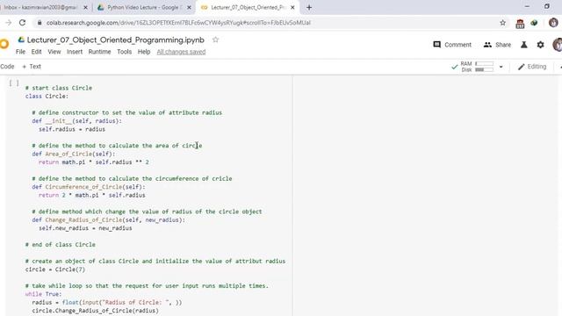Click the code line 'self.radius = radius'
This screenshot has height=316, width=562.
[72, 129]
